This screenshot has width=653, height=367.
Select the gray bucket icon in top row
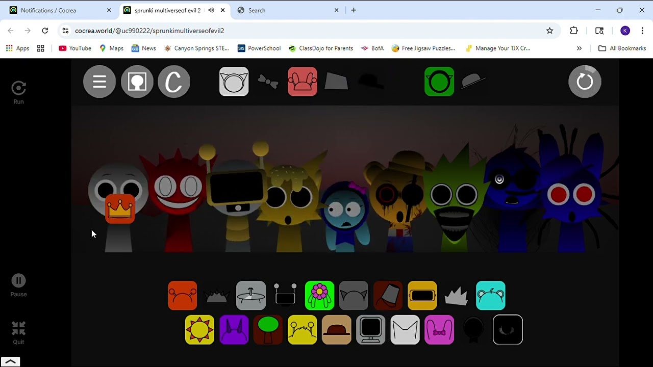coord(336,82)
